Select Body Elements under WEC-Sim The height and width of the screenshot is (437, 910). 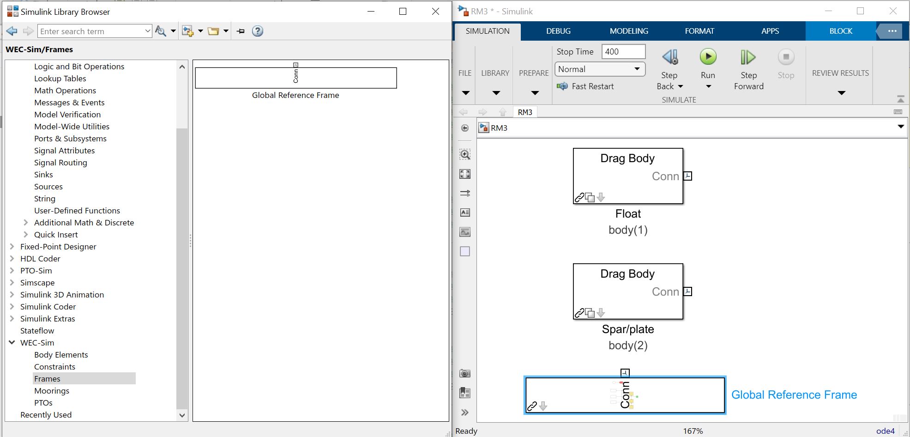point(61,355)
